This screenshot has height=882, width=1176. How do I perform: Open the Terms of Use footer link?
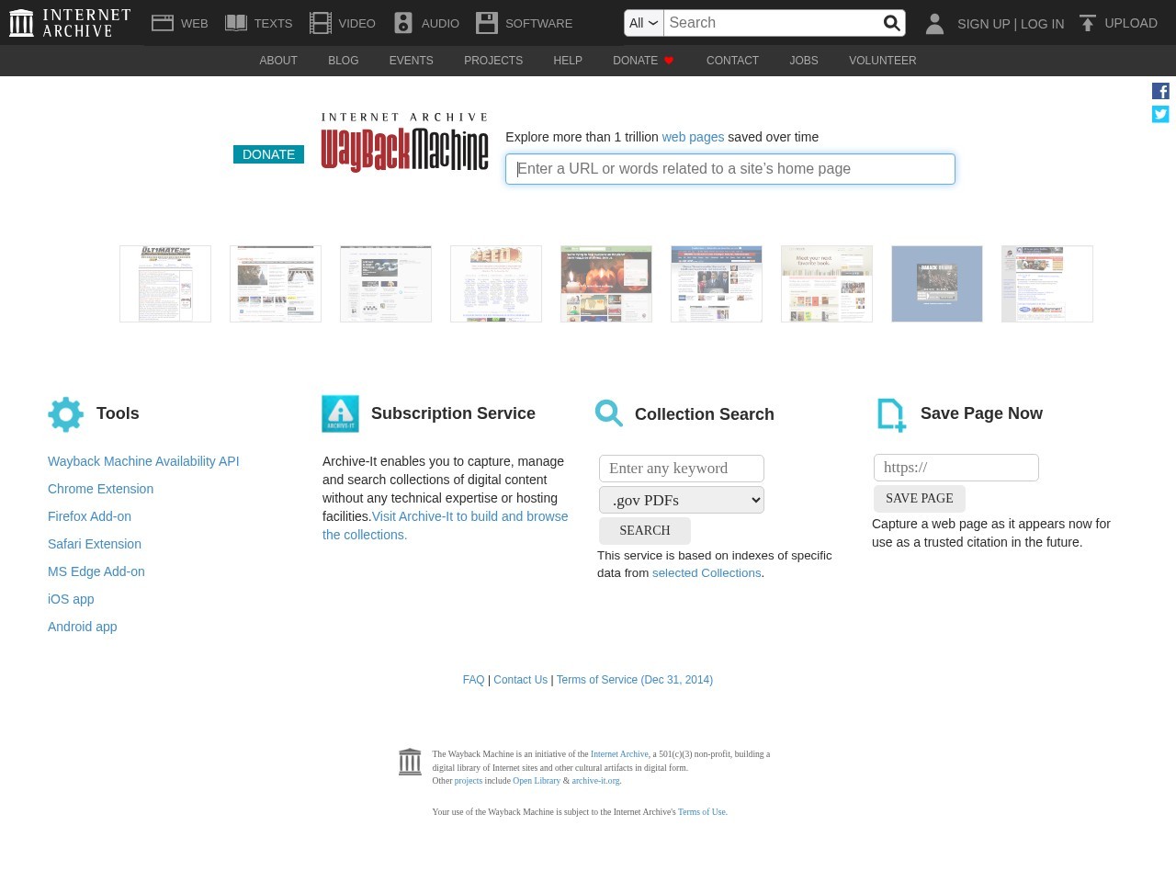click(702, 812)
